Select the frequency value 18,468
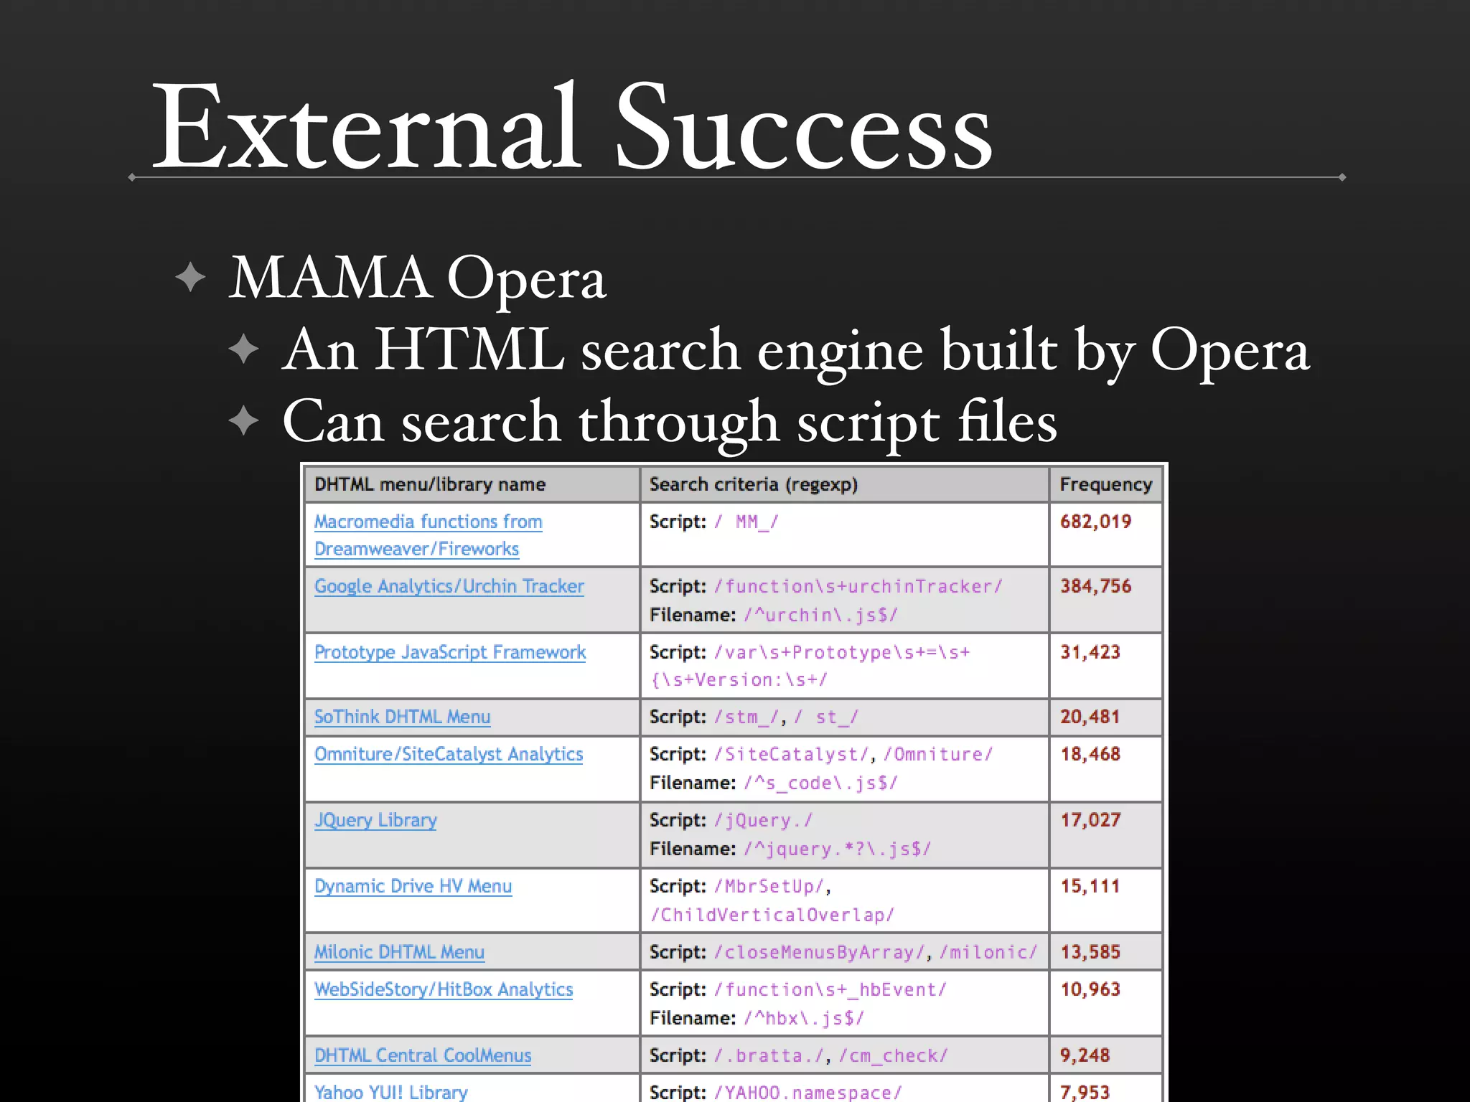The height and width of the screenshot is (1102, 1470). pyautogui.click(x=1090, y=754)
